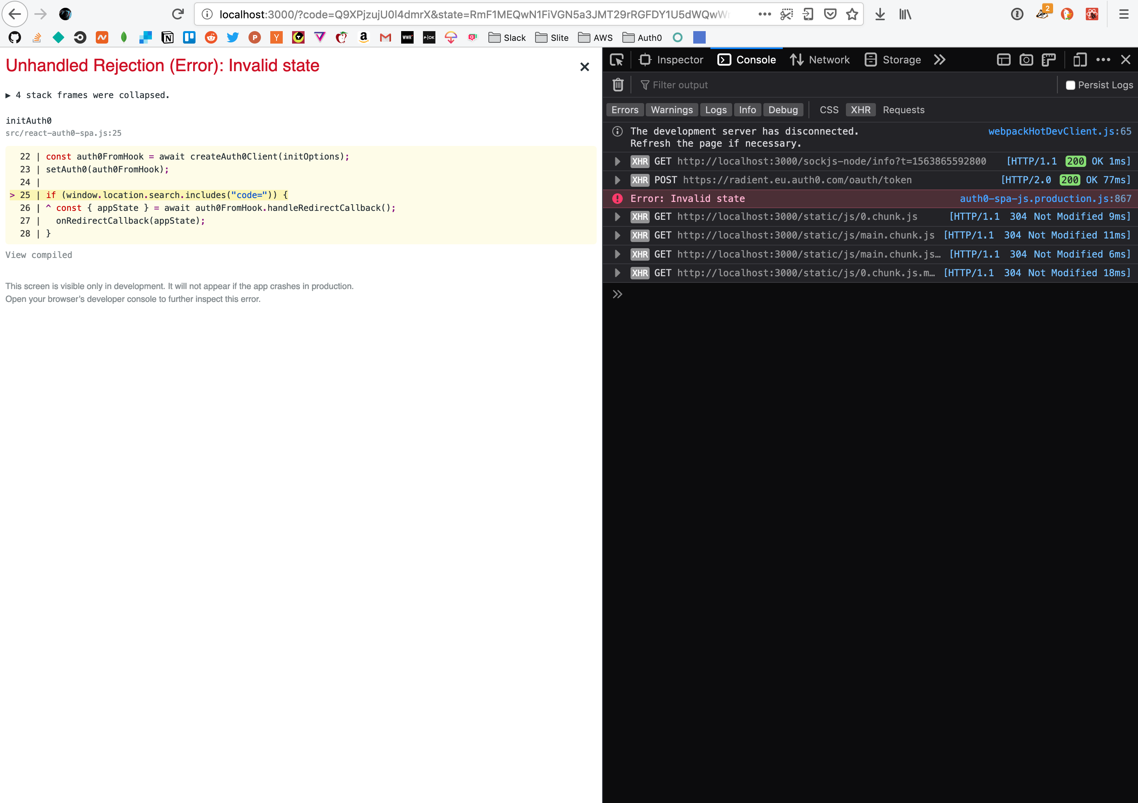
Task: Toggle Responsive Design Mode in devtools
Action: [x=1080, y=60]
